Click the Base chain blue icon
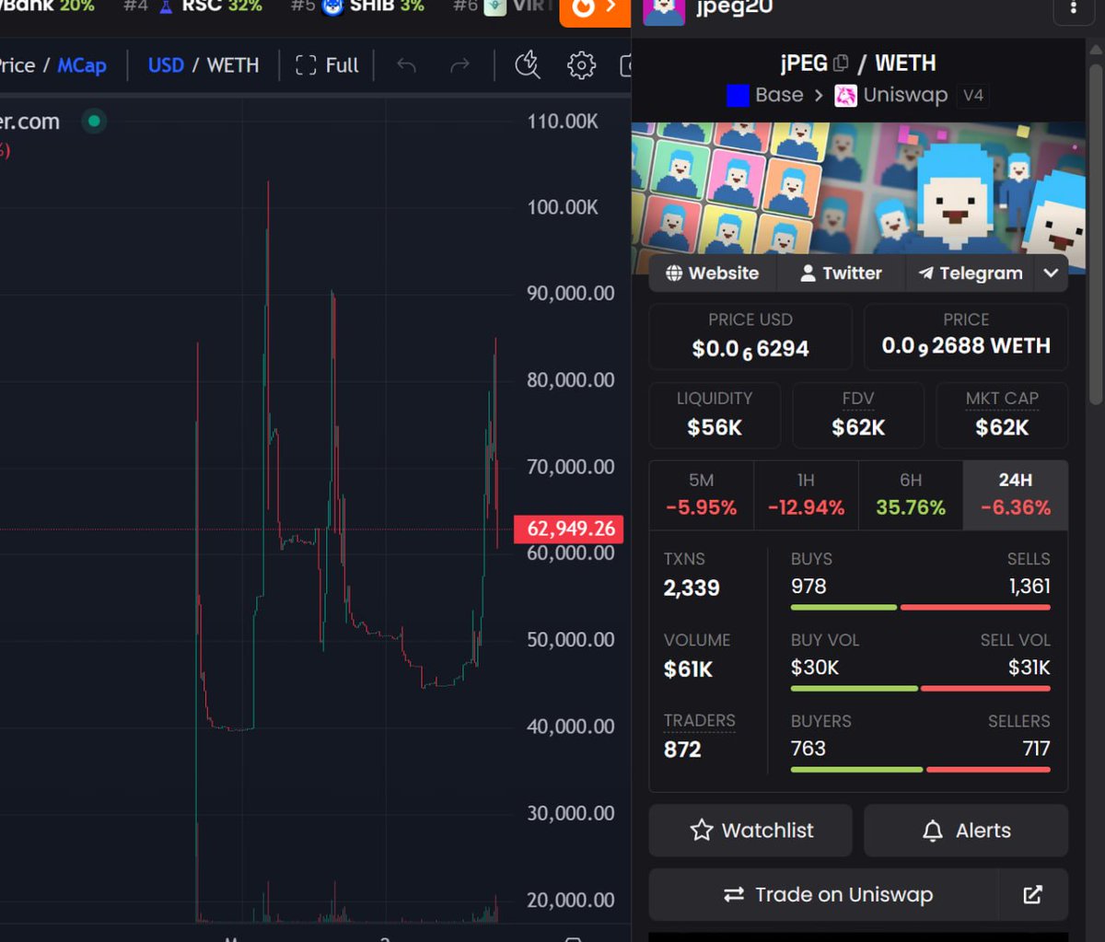This screenshot has width=1105, height=942. tap(738, 96)
